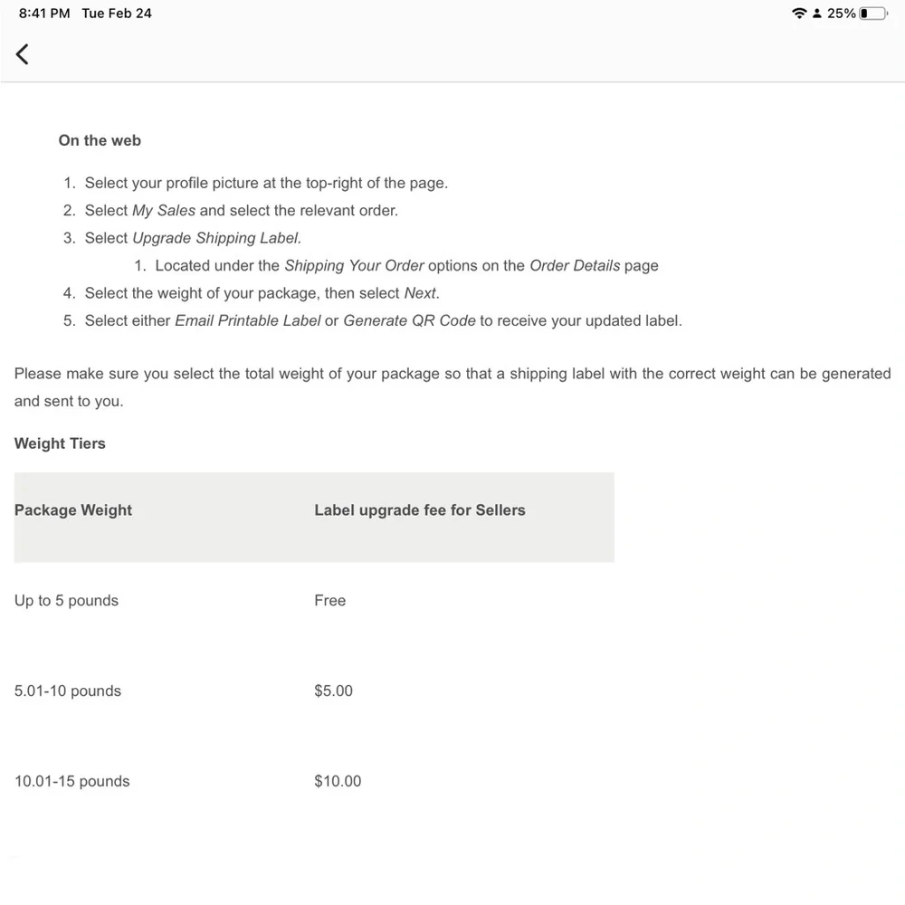Select the '10.01-15 pounds' row
This screenshot has height=905, width=905.
coord(314,781)
